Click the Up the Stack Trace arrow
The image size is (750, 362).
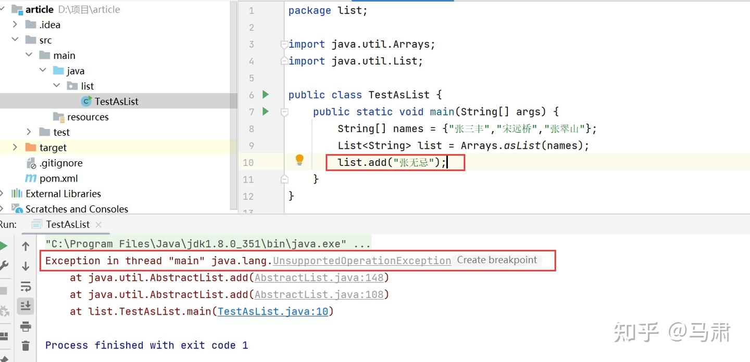click(26, 246)
